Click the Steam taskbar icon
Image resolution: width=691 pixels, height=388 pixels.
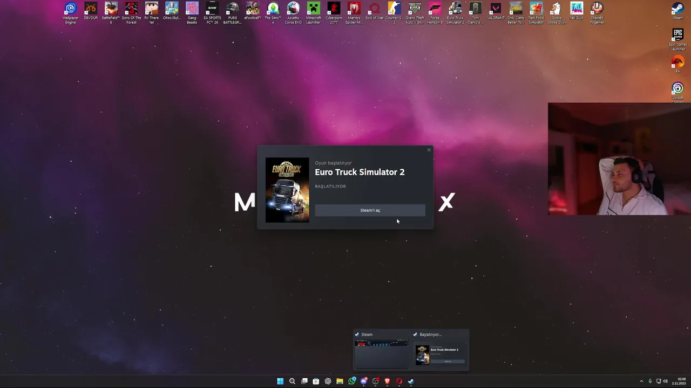click(x=411, y=381)
